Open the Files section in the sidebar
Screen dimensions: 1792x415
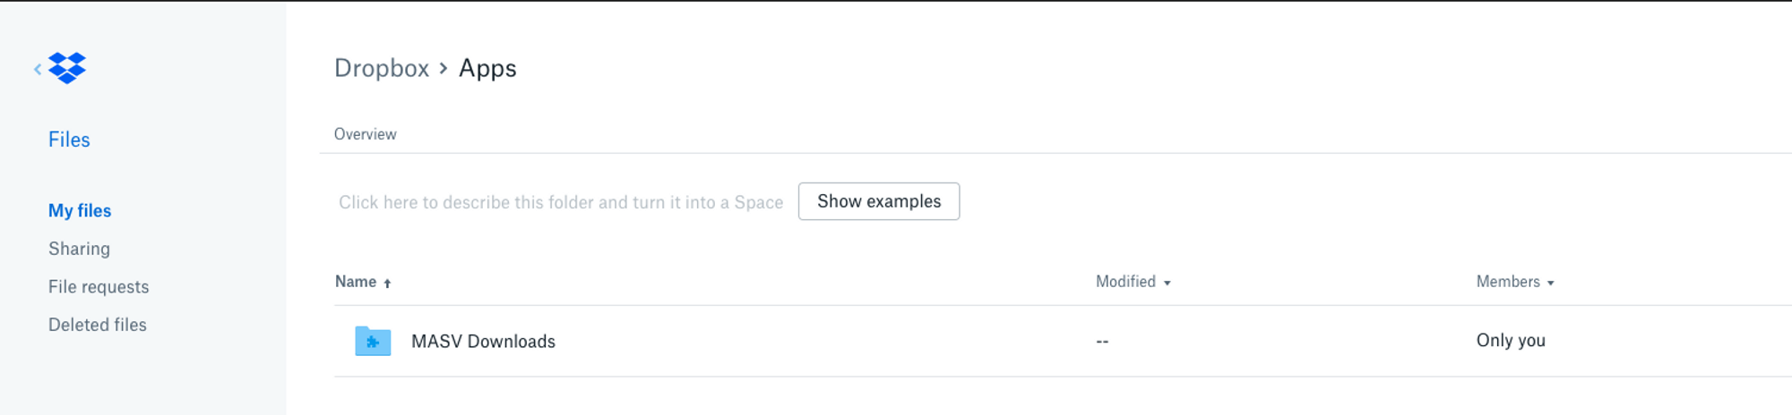[x=69, y=140]
